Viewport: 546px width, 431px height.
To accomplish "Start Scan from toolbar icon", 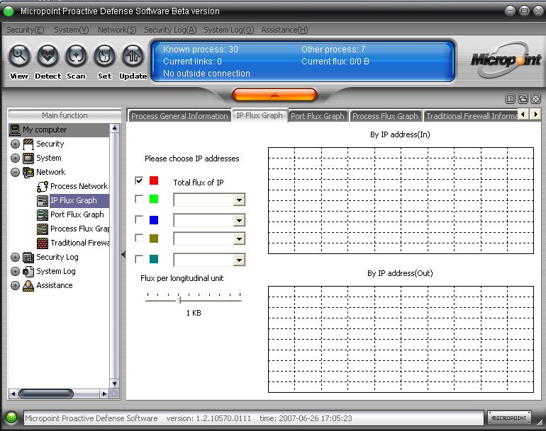I will pos(76,56).
